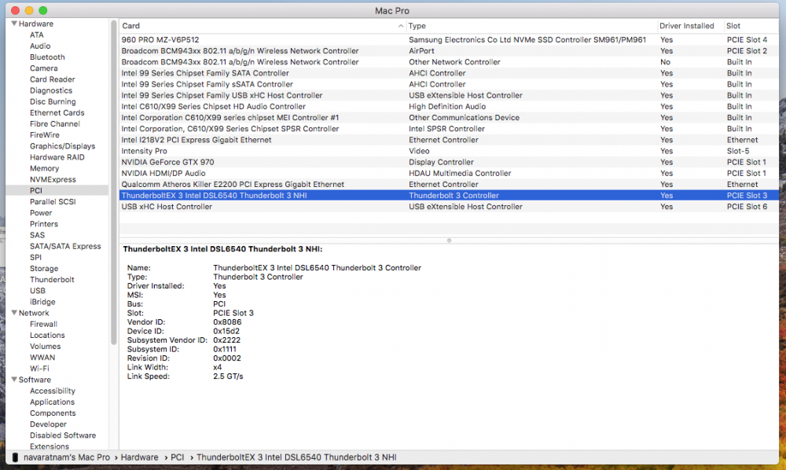Select iBridge in the sidebar

[42, 302]
